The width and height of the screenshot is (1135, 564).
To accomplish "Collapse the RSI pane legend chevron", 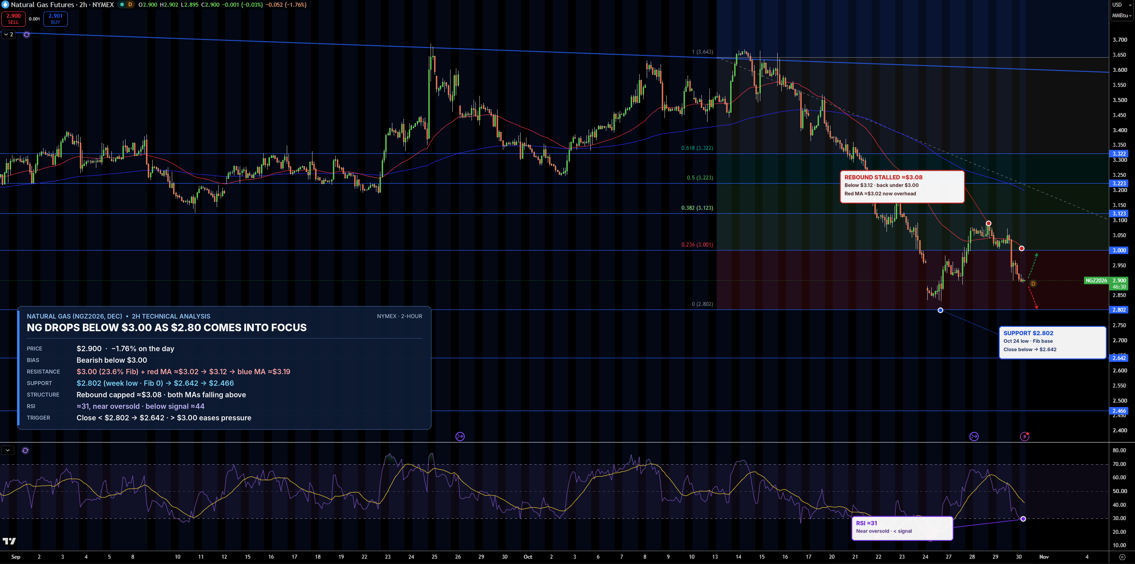I will tap(8, 450).
